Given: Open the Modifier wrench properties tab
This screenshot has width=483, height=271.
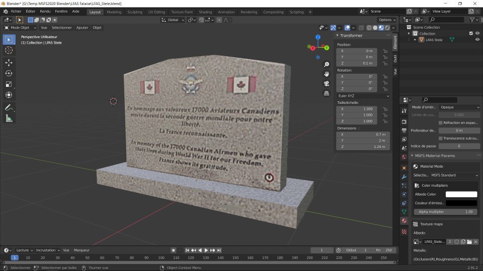Looking at the screenshot, I should point(404,177).
